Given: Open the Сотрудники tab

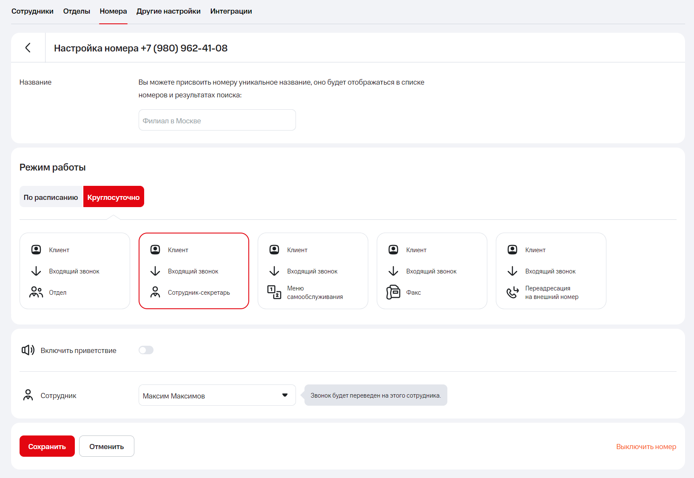Looking at the screenshot, I should [x=32, y=11].
